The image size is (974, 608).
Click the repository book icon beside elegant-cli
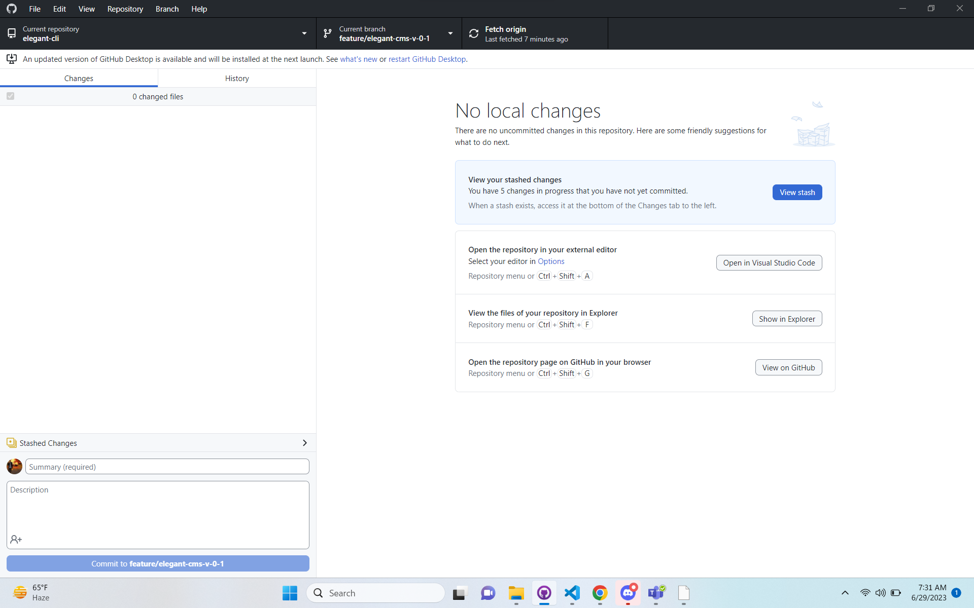point(11,33)
